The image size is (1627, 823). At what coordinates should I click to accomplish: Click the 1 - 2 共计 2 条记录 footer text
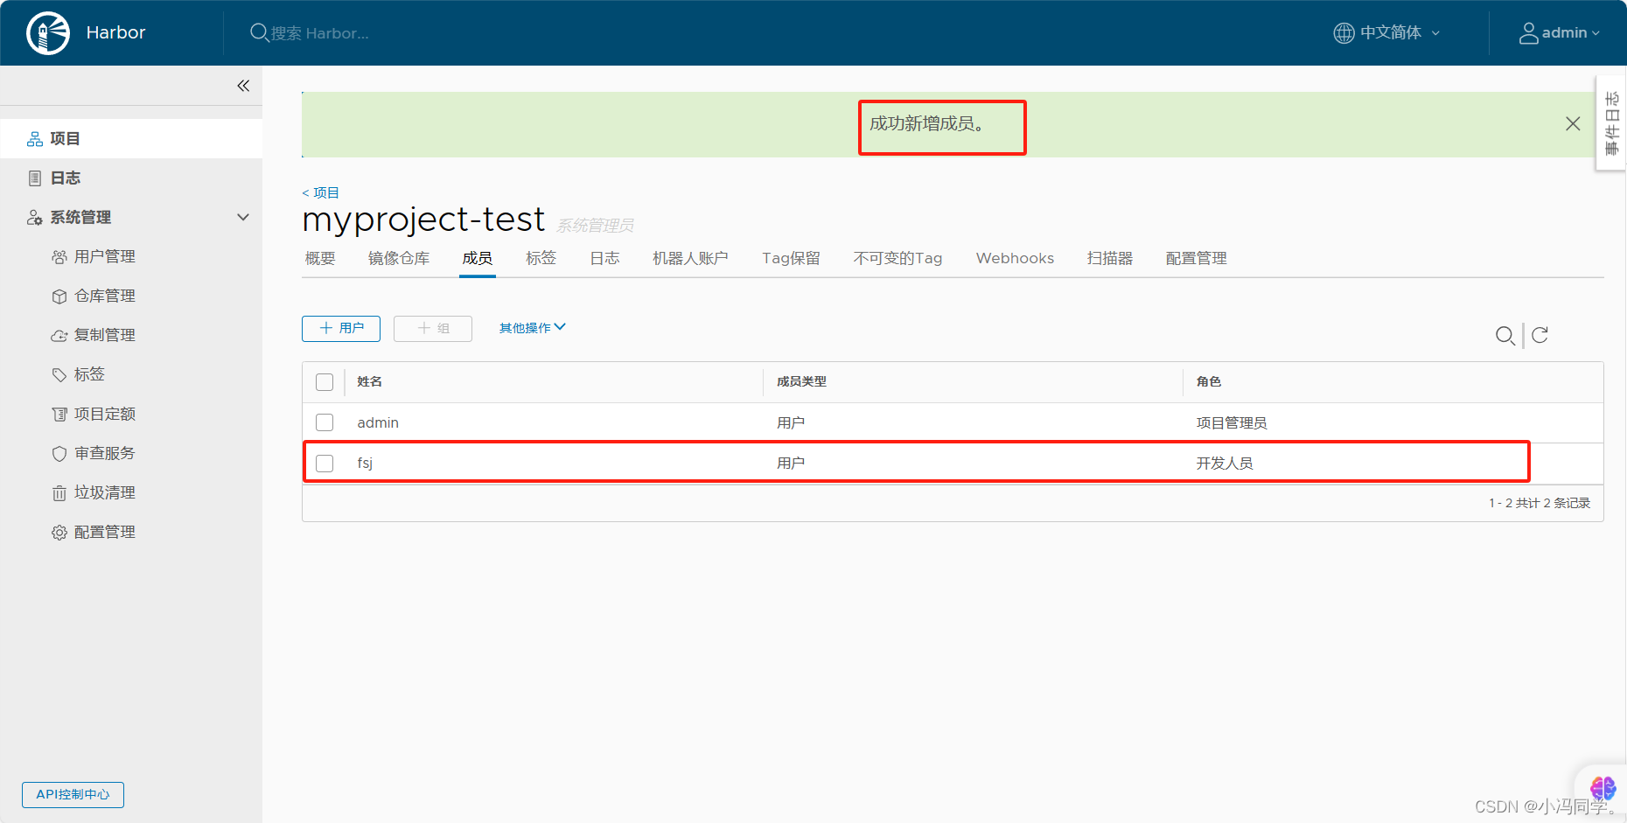pyautogui.click(x=1540, y=504)
